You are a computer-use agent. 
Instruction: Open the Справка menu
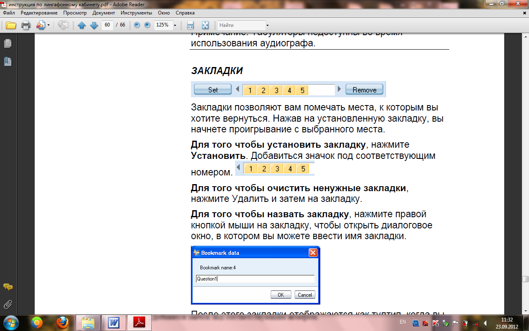185,13
